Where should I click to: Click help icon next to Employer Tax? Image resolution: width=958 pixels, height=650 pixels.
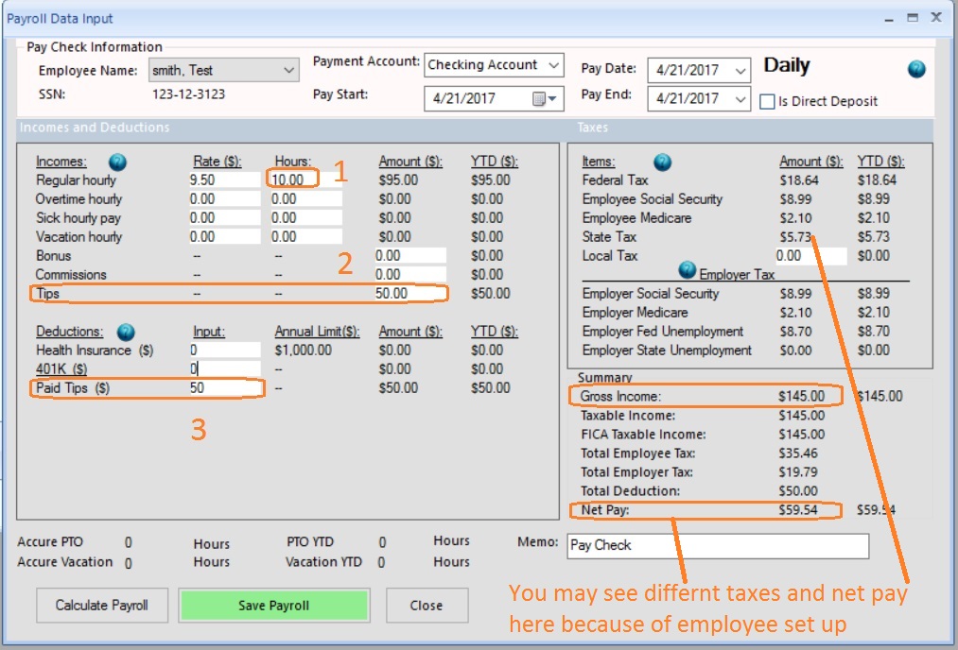688,270
